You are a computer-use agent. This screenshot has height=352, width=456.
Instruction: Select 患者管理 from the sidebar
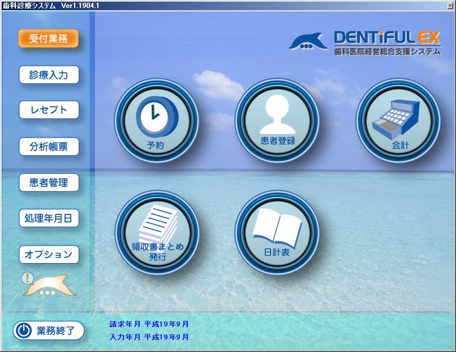49,182
